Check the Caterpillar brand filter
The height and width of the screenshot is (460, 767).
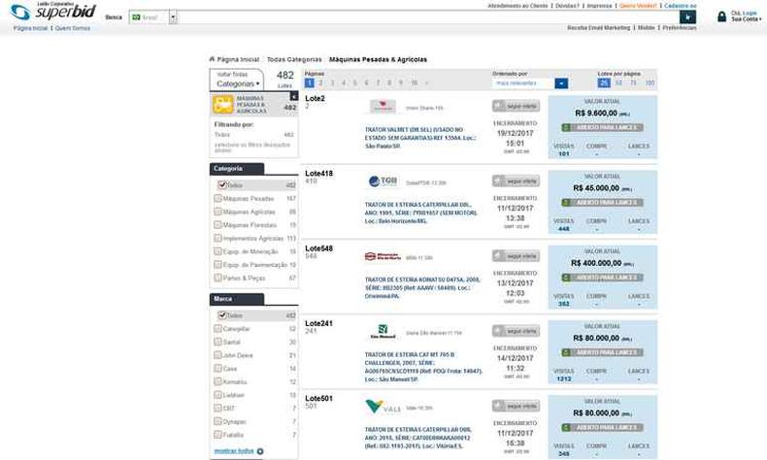[x=217, y=328]
